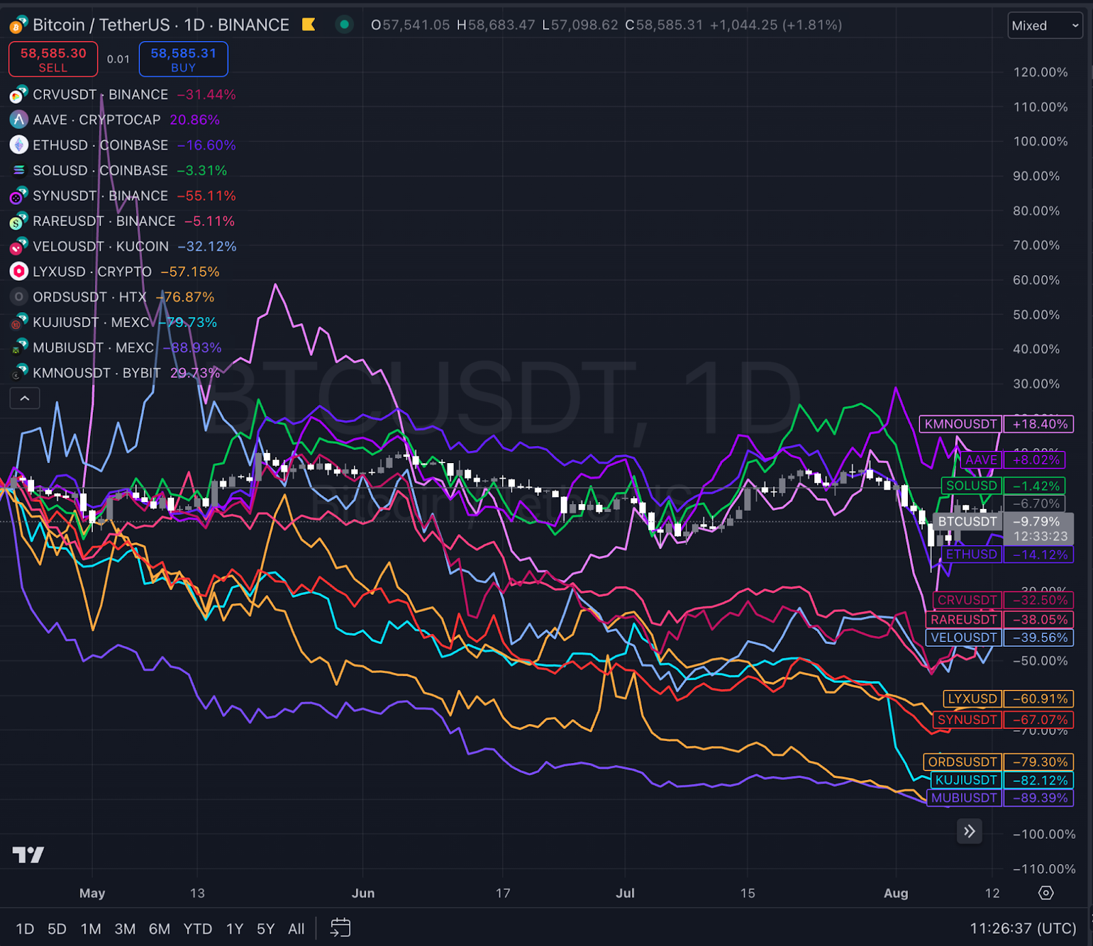Screen dimensions: 1093x946
Task: Collapse the indicator legend with chevron
Action: pyautogui.click(x=25, y=398)
